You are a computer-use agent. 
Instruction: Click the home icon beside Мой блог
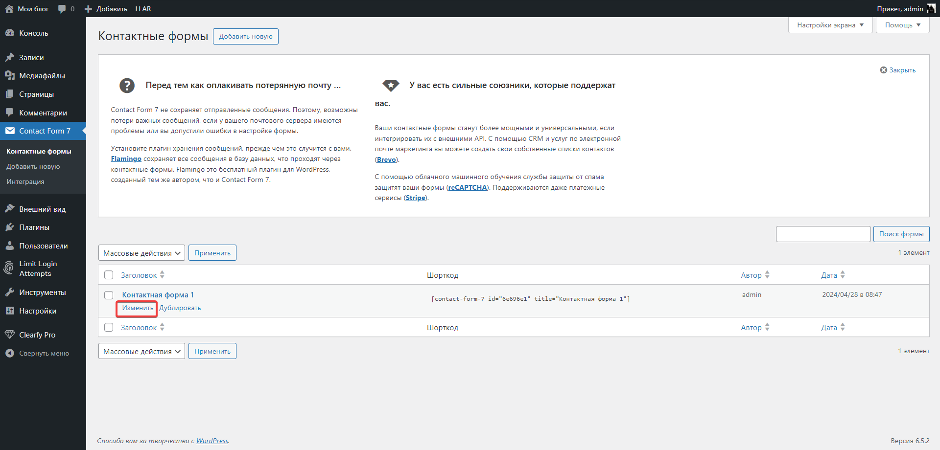click(x=9, y=9)
